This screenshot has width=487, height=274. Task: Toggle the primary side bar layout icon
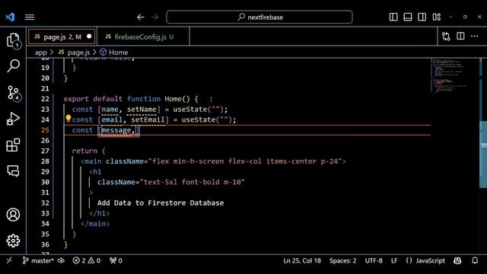(x=393, y=17)
